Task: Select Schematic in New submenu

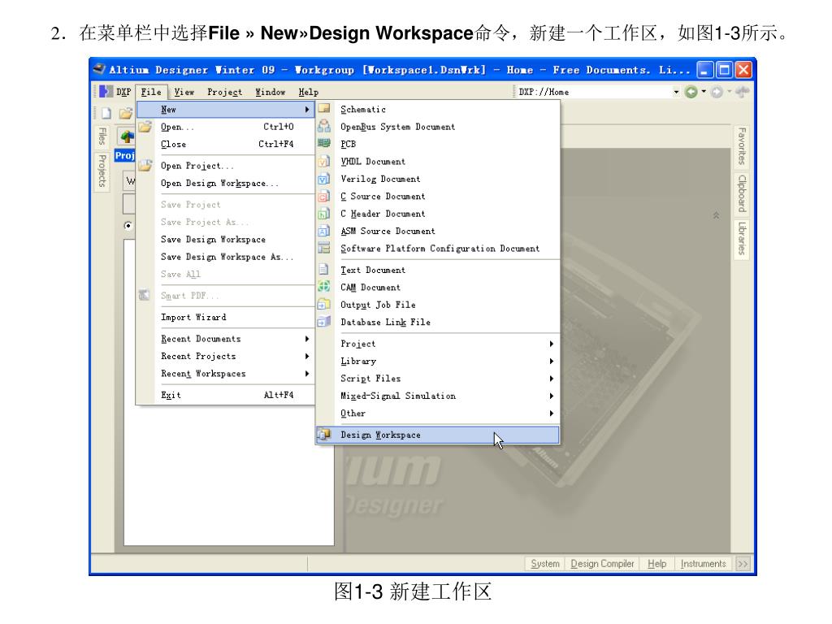Action: point(438,110)
